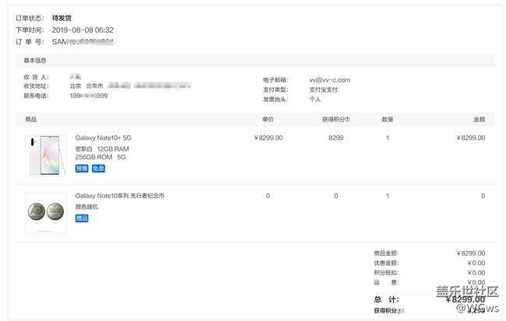Click the invoice title value 个人
506x321 pixels.
pos(315,99)
